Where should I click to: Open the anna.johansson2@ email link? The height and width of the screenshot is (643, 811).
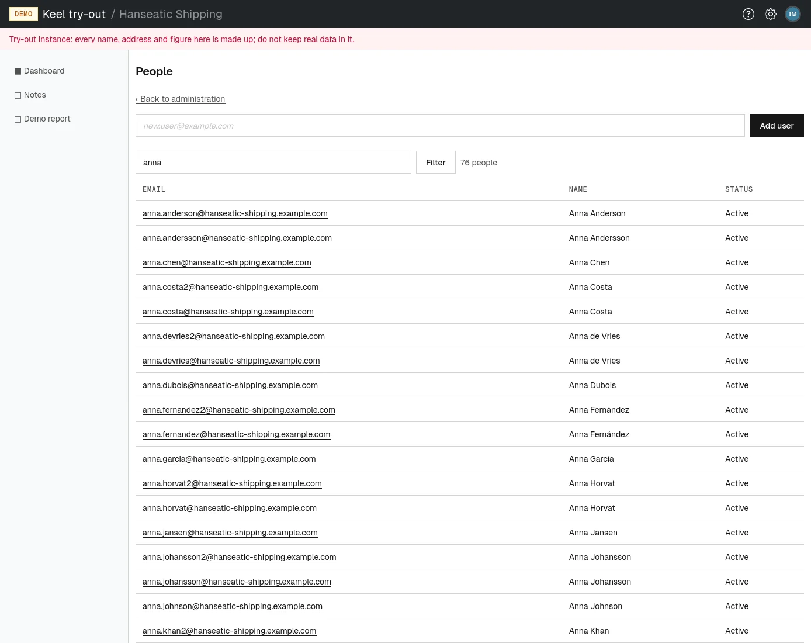240,557
